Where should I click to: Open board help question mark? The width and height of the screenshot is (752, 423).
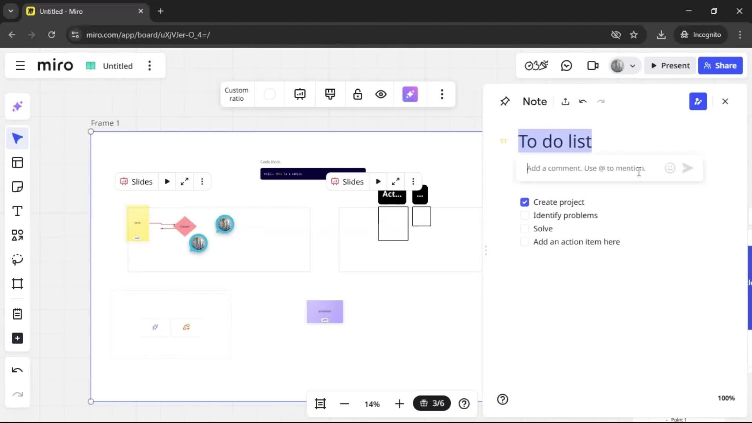coord(464,404)
